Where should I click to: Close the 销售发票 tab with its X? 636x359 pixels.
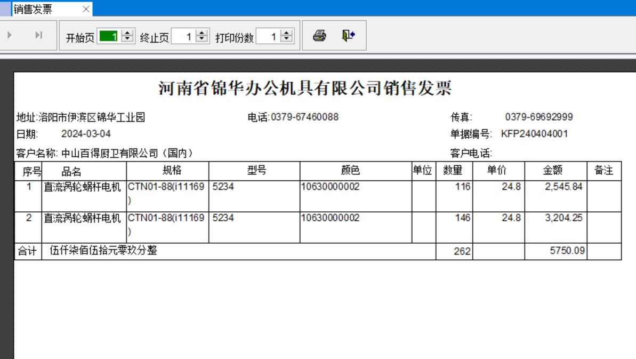[x=86, y=9]
